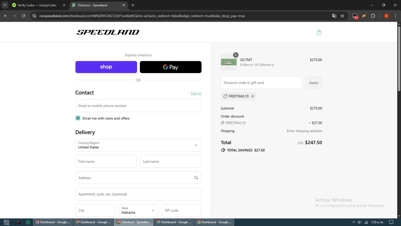This screenshot has width=401, height=226.
Task: Open the Checkout - Speedland taskbar window
Action: [134, 222]
